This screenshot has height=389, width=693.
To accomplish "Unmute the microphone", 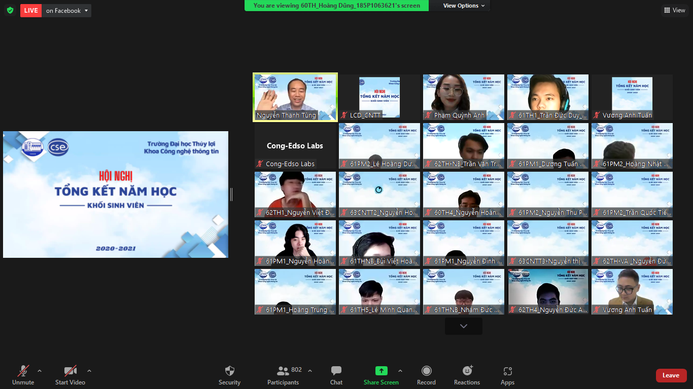I will tap(23, 371).
